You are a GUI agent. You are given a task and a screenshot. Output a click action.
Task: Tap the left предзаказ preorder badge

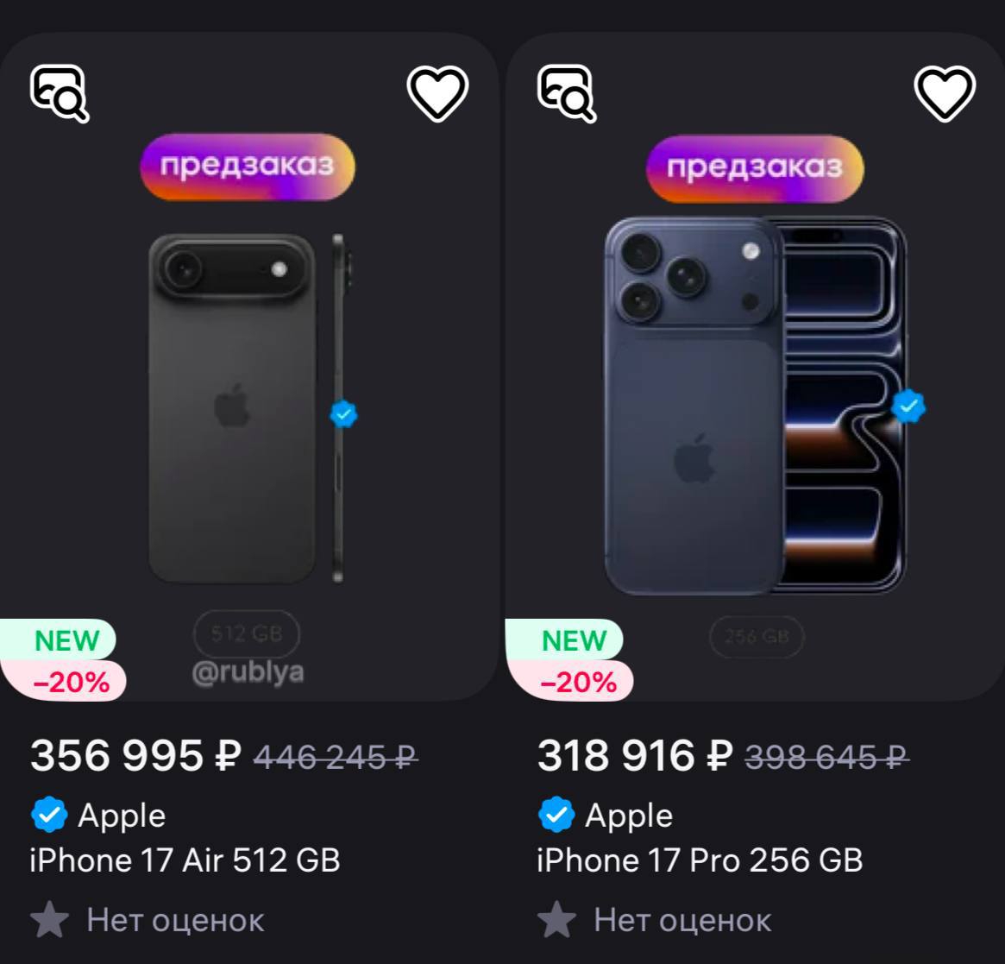[248, 167]
